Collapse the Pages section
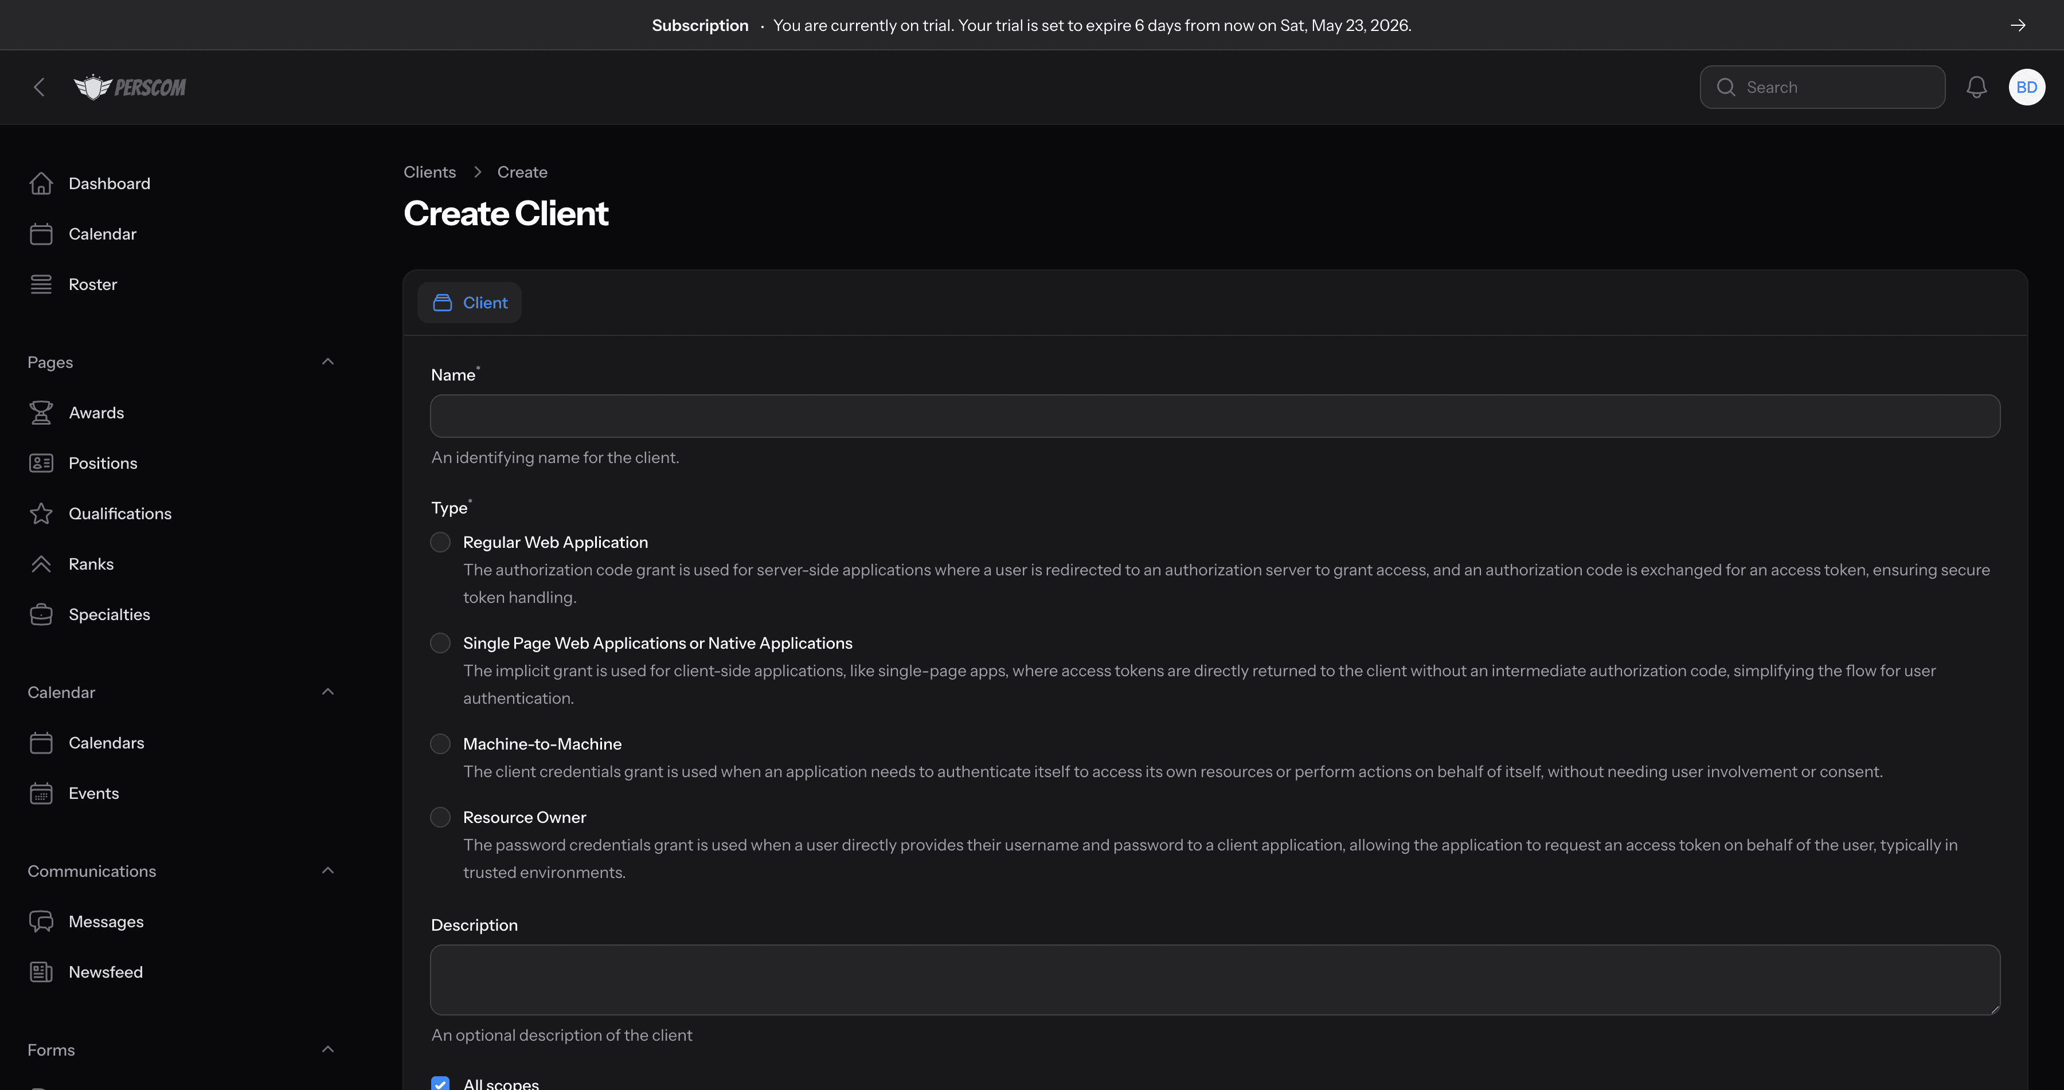 tap(328, 362)
